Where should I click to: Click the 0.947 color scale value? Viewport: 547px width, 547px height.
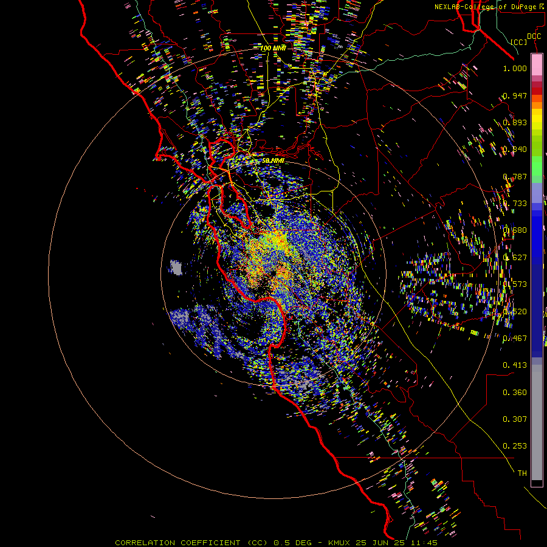point(515,95)
